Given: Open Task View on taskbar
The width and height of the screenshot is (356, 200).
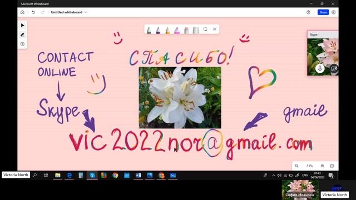Looking at the screenshot, I should 46,176.
